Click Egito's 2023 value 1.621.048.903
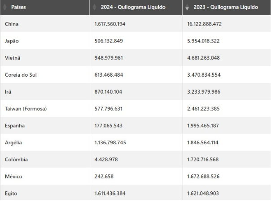271x203 pixels. 203,194
